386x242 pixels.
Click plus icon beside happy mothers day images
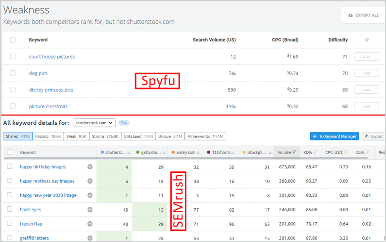click(x=90, y=181)
